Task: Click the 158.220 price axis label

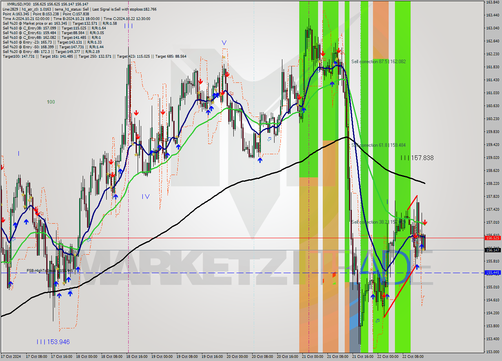Action: tap(493, 184)
